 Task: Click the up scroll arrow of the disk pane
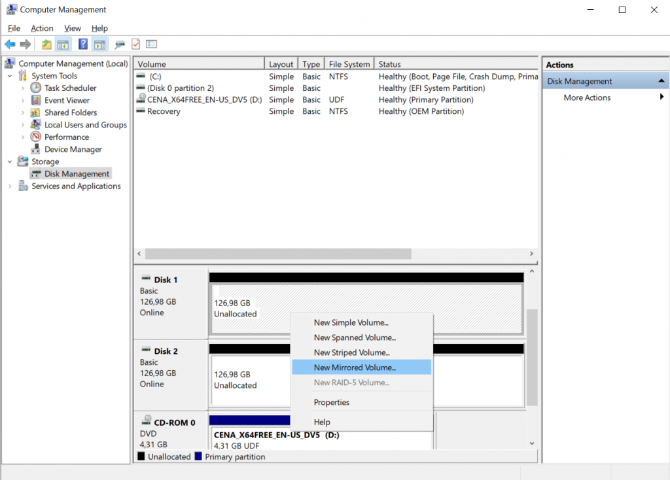[532, 271]
